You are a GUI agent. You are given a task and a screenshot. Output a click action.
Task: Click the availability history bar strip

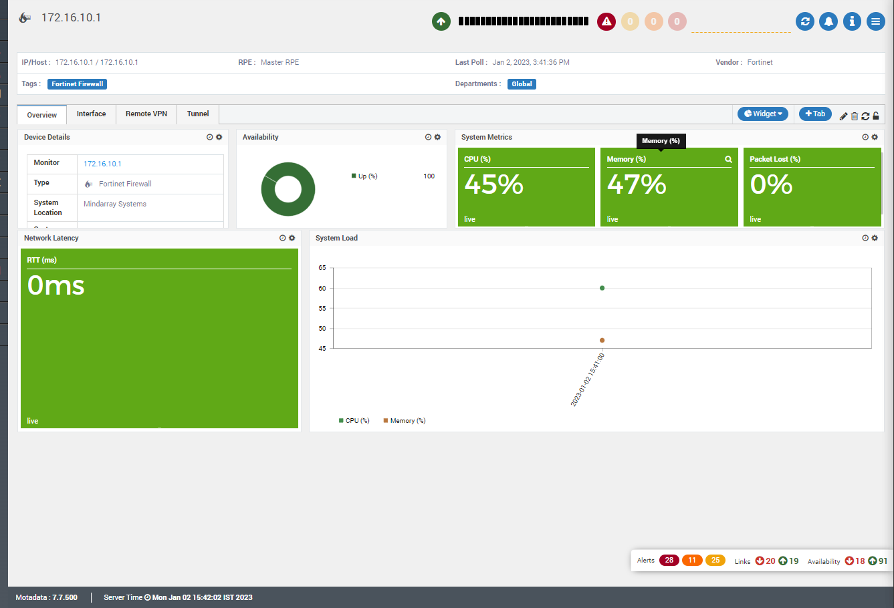click(x=524, y=21)
